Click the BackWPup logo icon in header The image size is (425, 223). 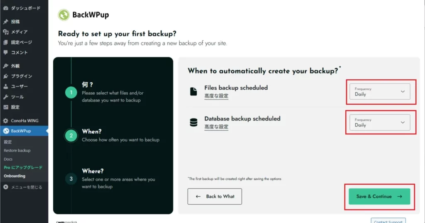click(64, 15)
